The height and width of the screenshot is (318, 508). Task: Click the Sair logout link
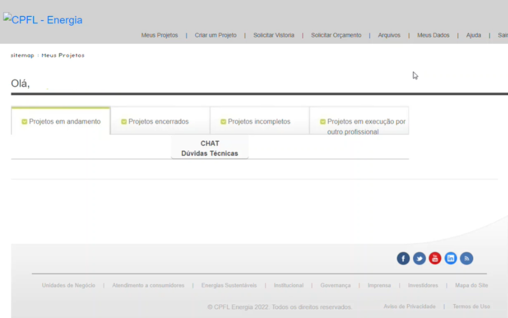coord(503,35)
